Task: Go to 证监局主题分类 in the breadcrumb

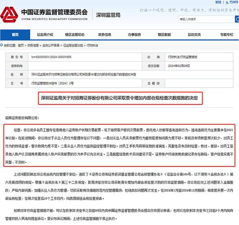Action: (x=73, y=45)
